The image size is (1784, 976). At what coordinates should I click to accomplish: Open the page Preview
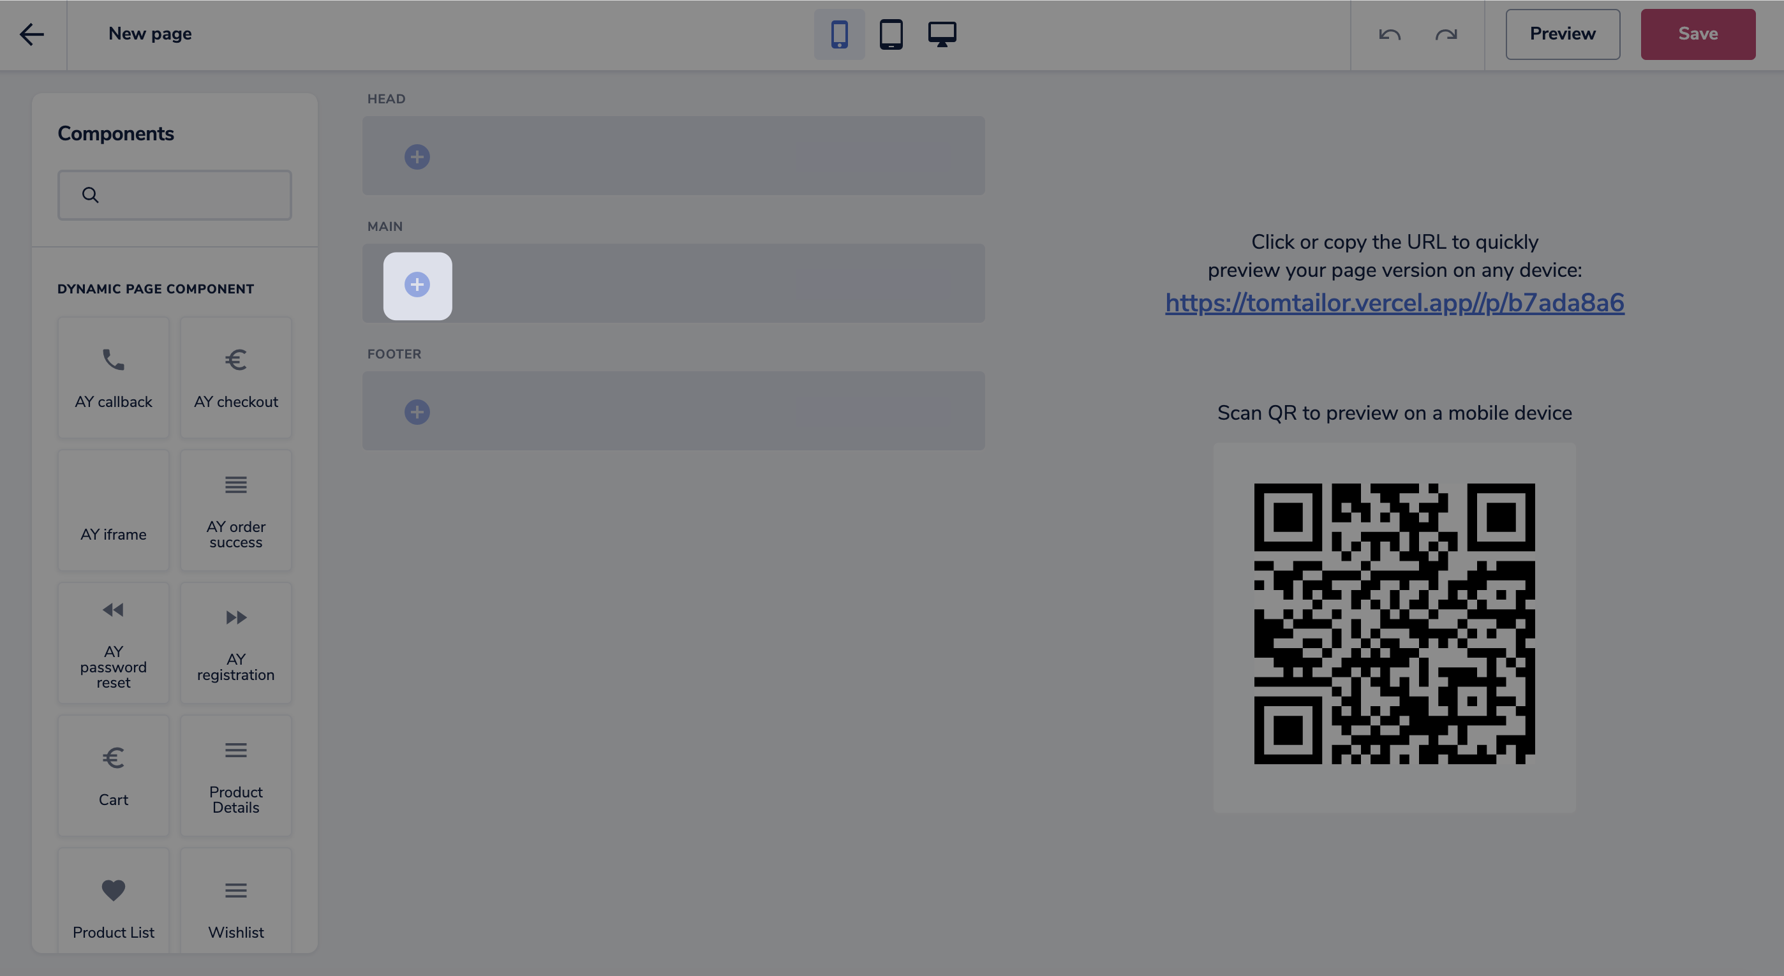[x=1563, y=34]
